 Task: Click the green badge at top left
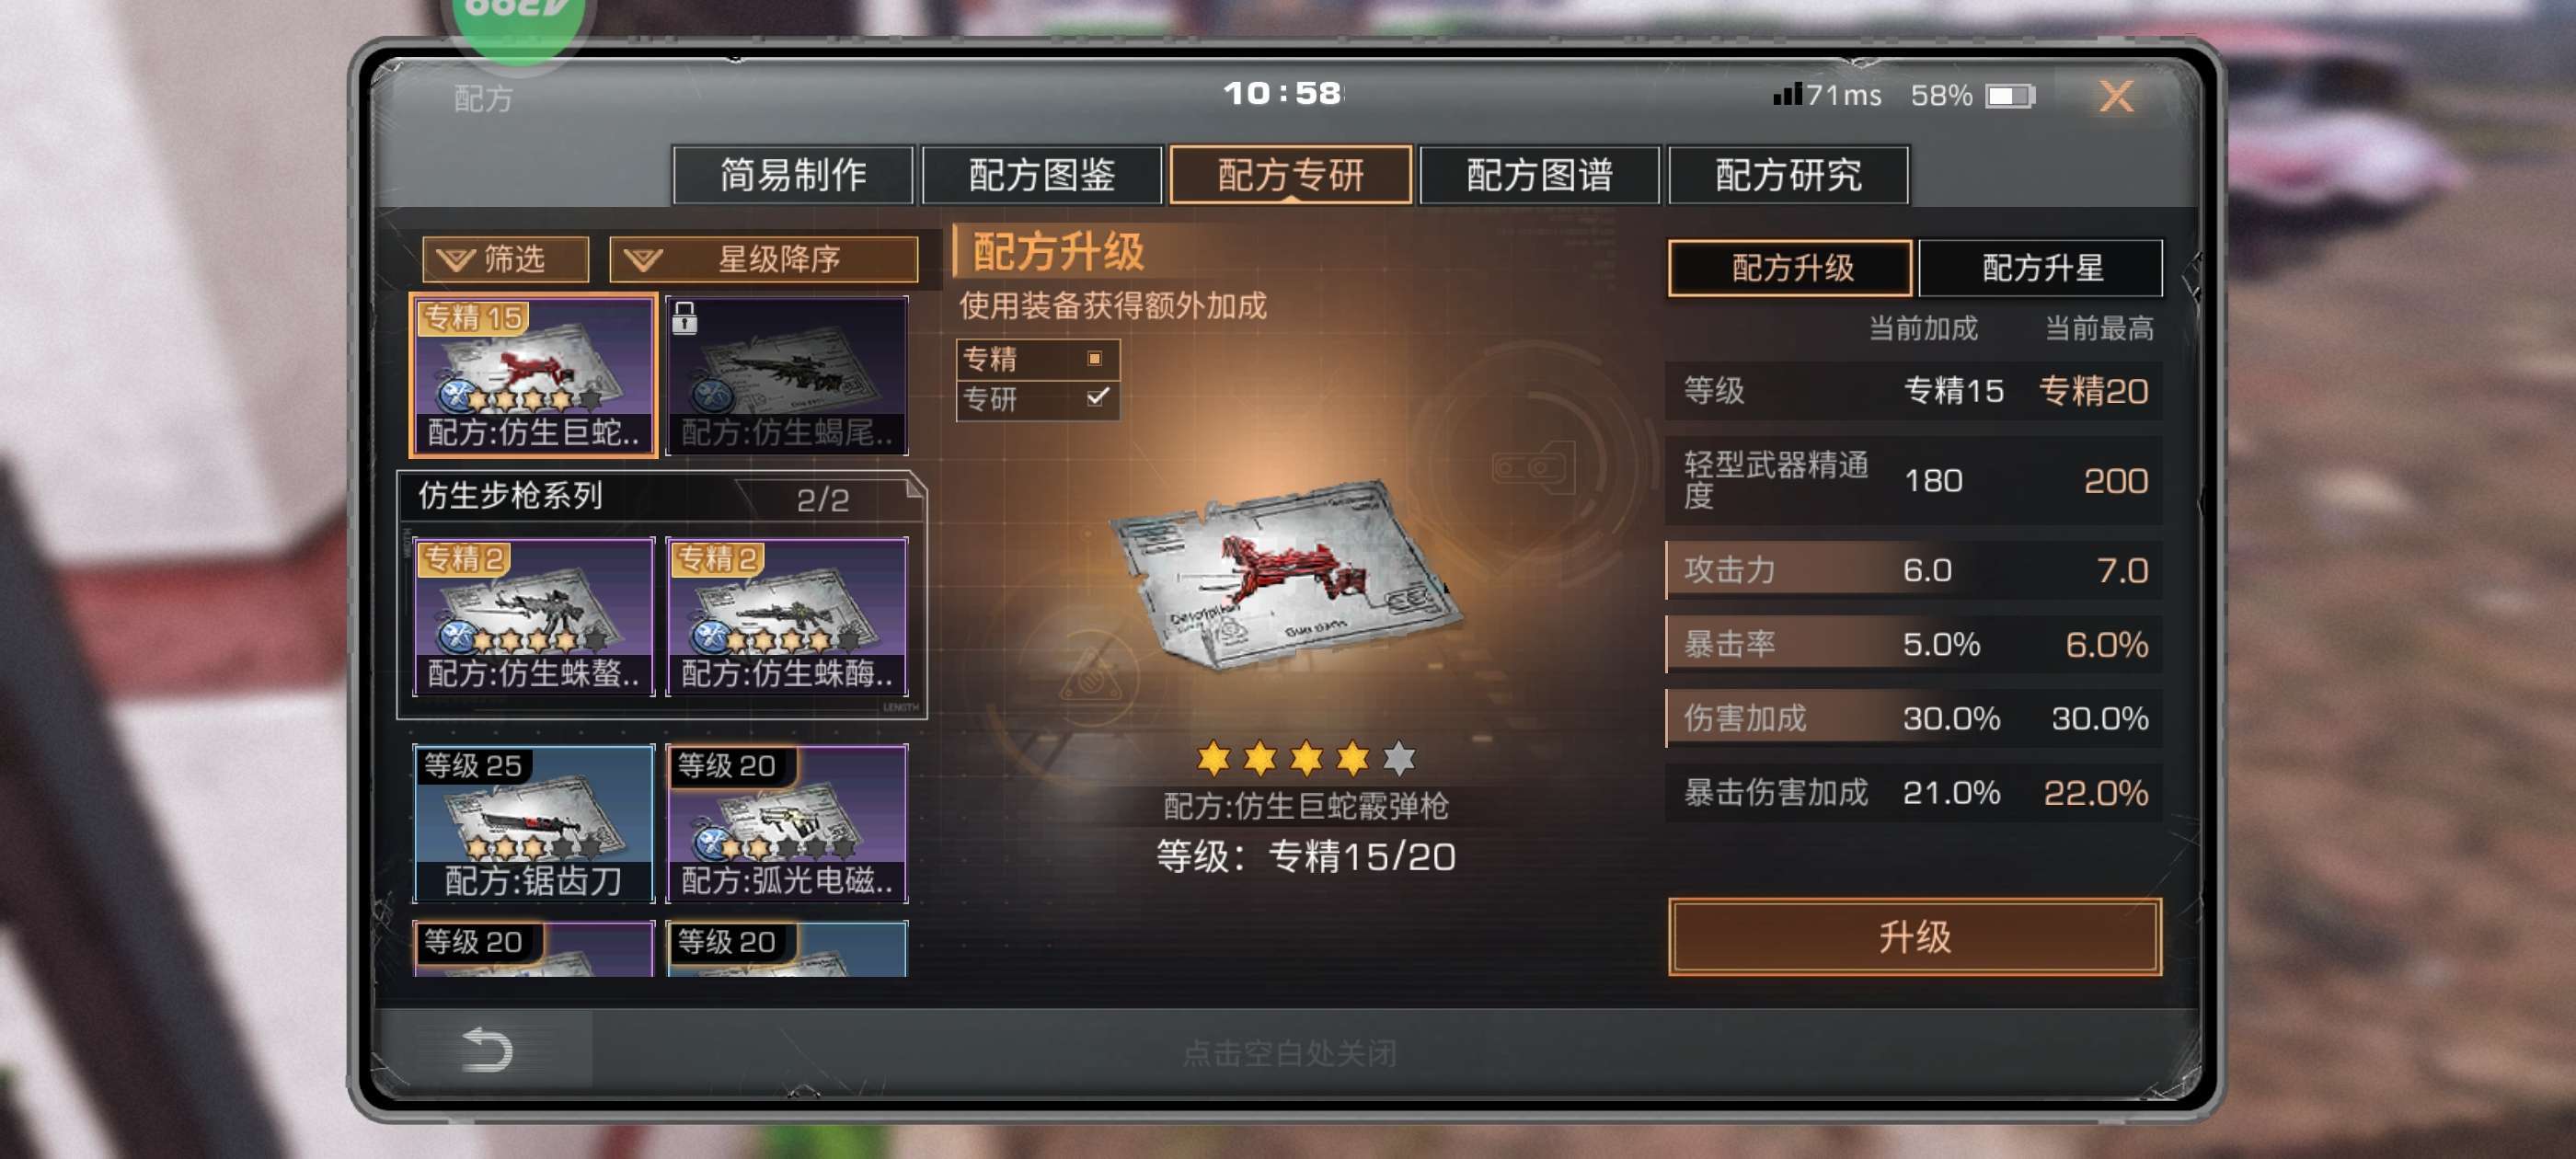[517, 24]
